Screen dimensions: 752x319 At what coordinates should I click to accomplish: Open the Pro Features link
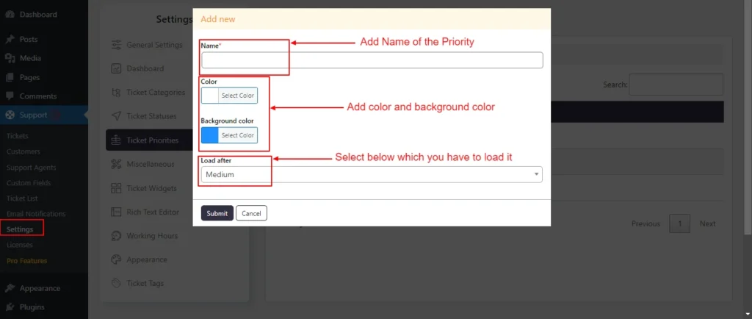[x=27, y=261]
